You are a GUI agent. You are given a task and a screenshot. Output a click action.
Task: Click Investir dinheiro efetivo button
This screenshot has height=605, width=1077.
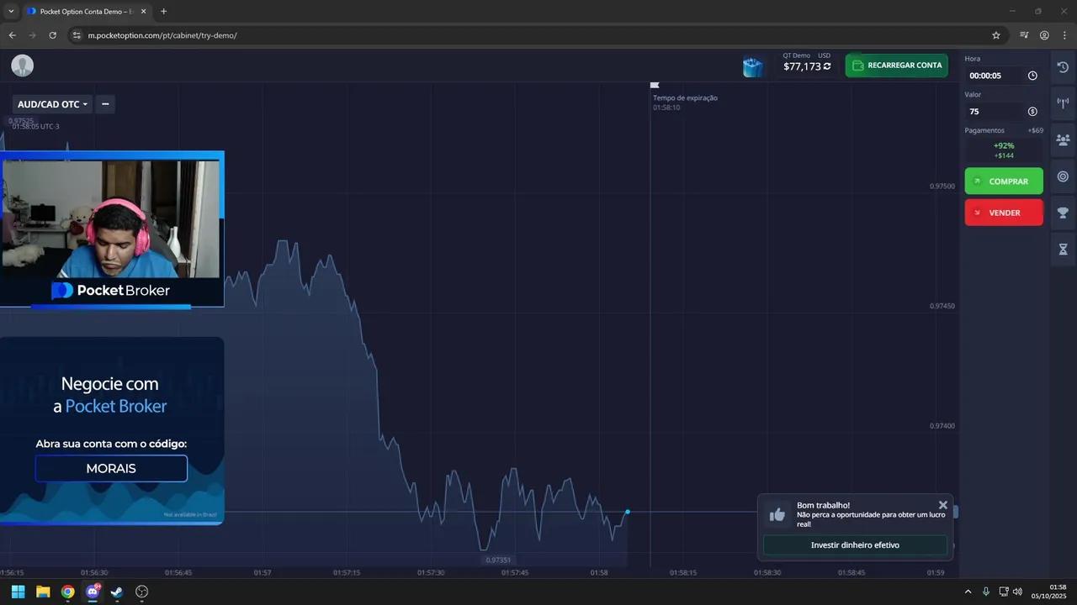[855, 545]
